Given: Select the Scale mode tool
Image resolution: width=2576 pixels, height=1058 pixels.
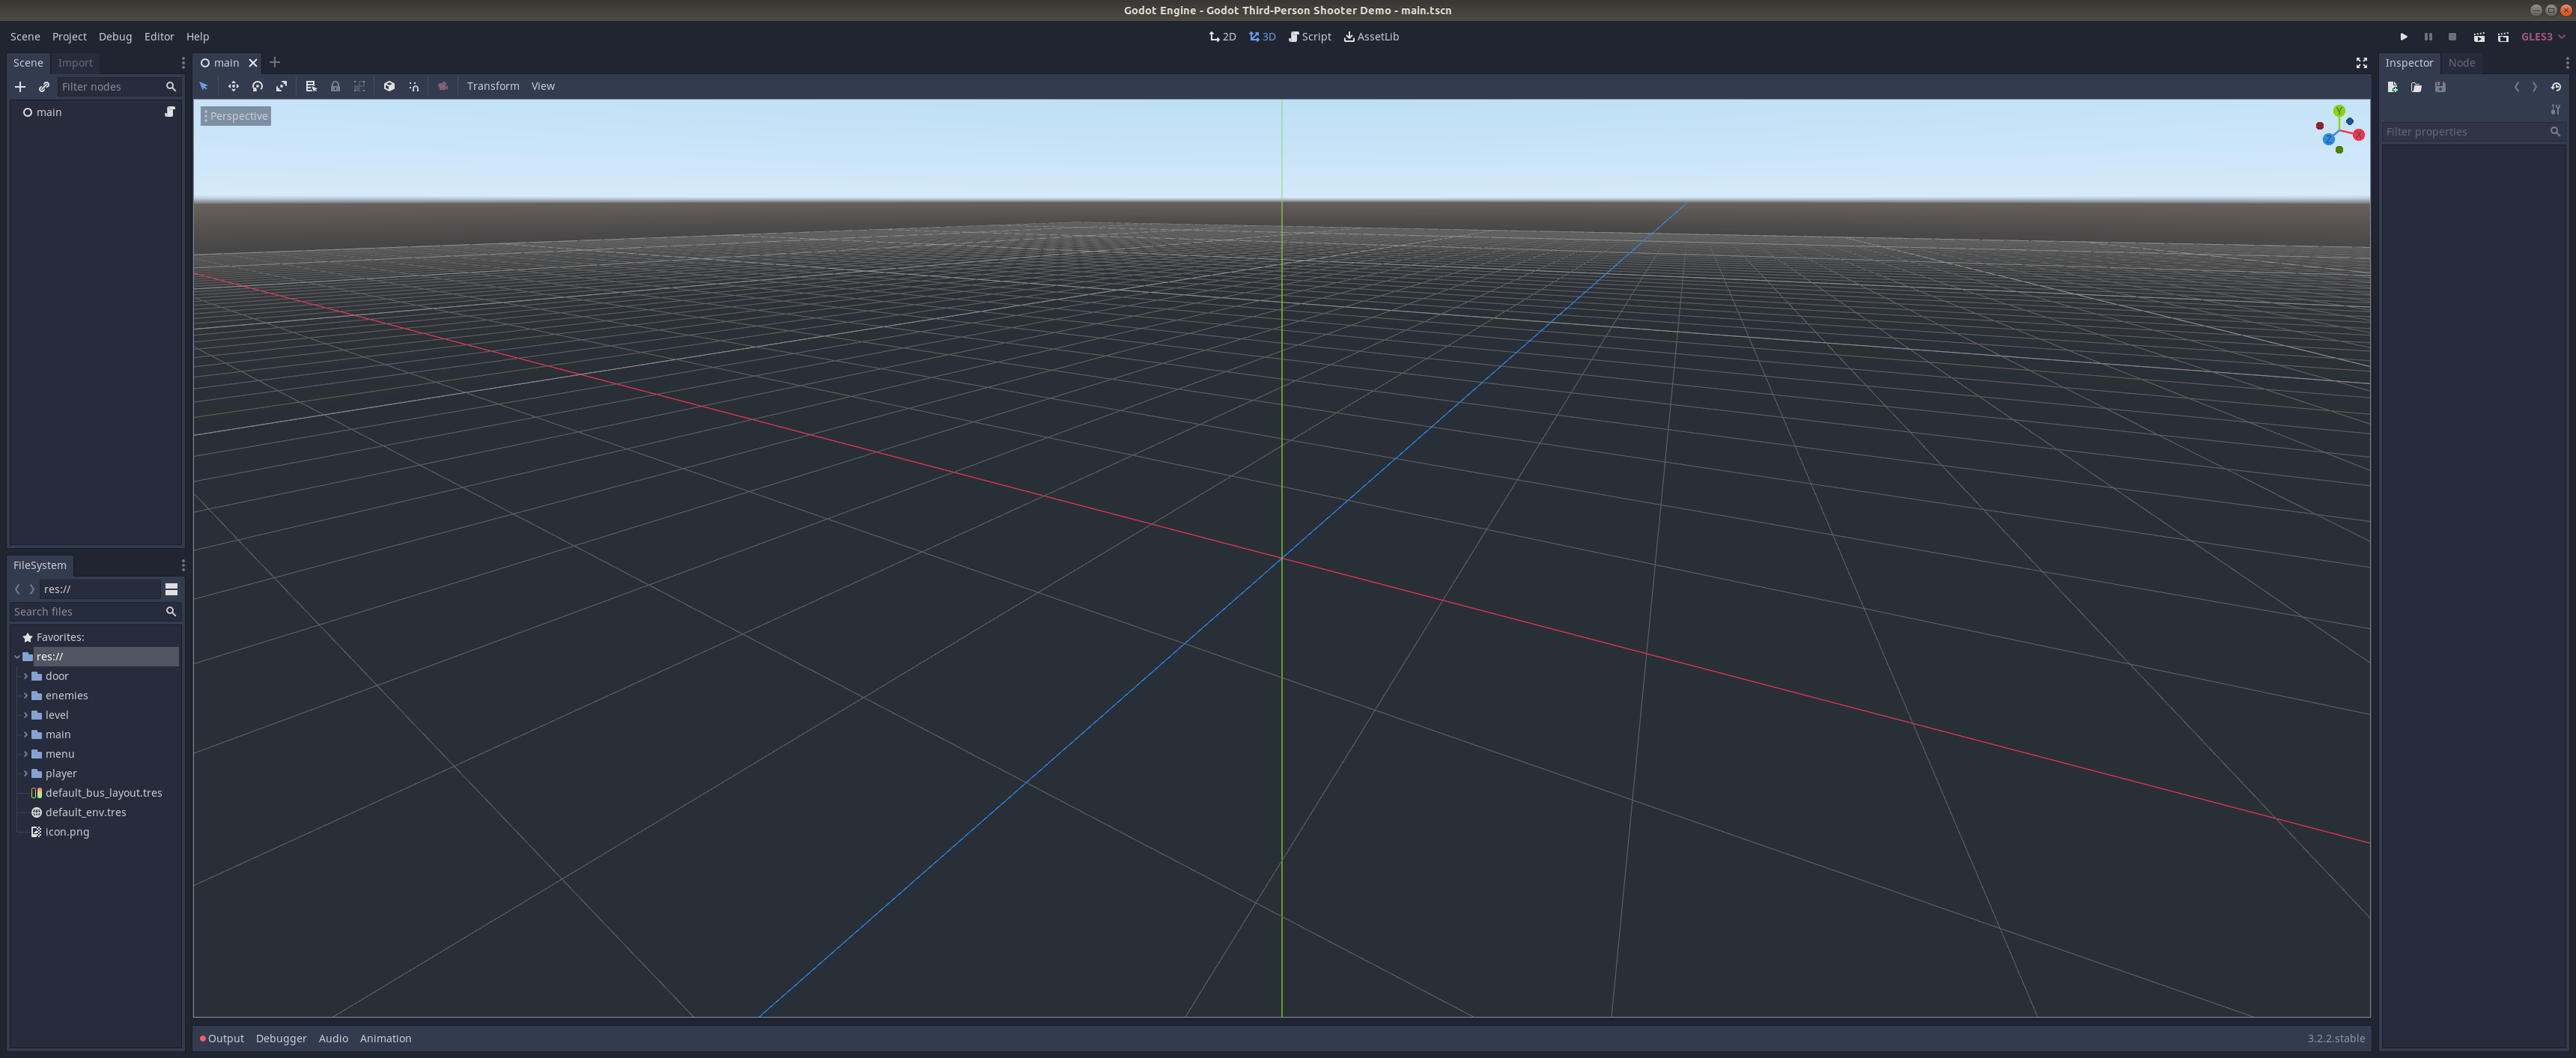Looking at the screenshot, I should [x=282, y=87].
